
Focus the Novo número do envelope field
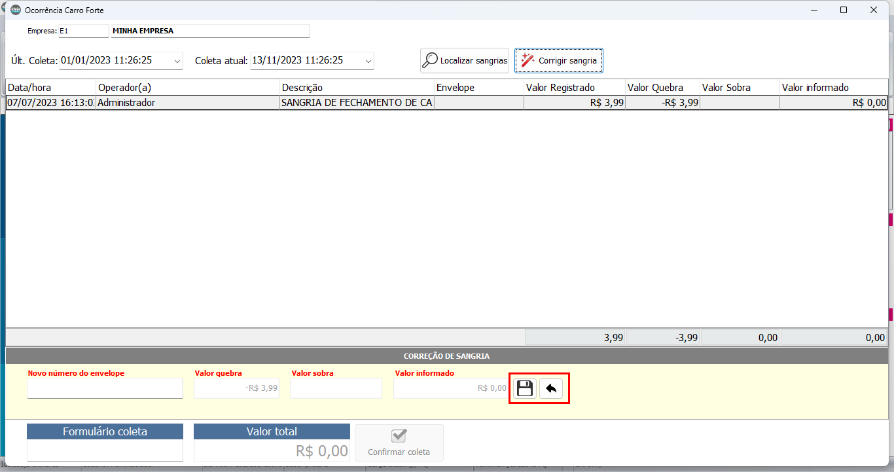105,388
